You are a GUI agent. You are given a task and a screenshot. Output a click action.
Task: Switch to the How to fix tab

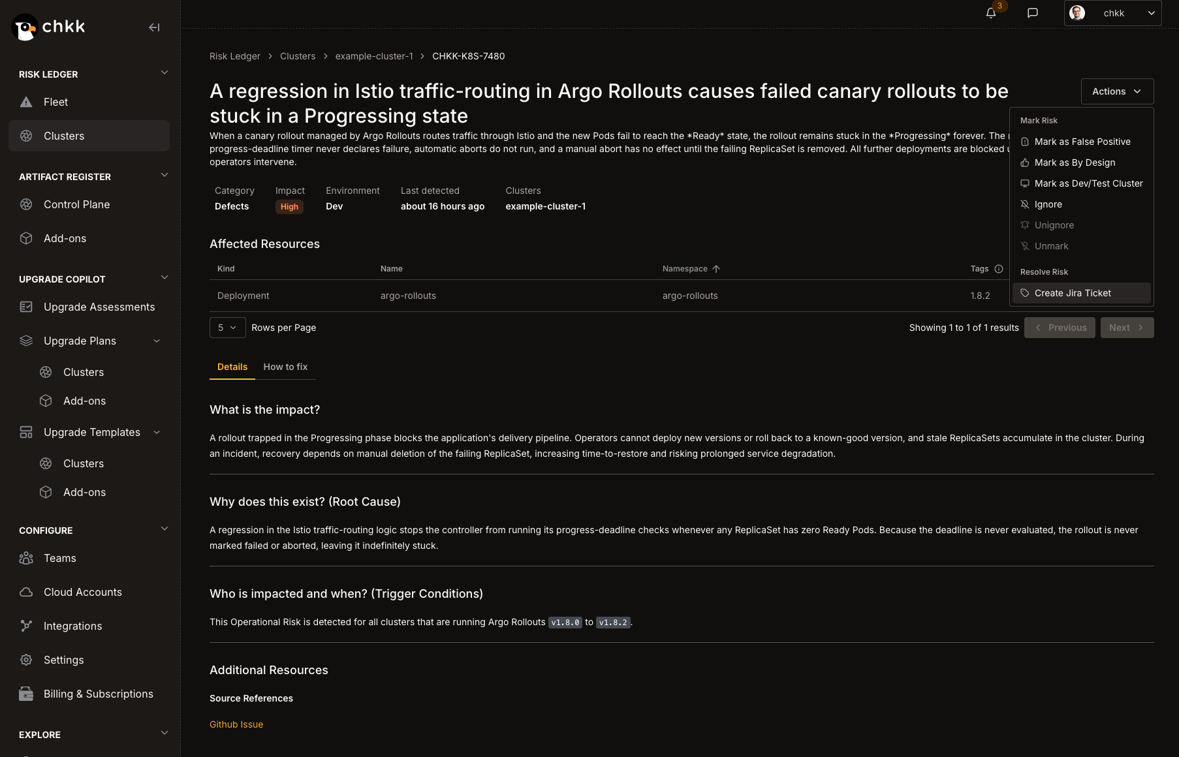(285, 367)
